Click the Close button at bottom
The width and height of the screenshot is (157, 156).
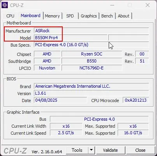coord(140,150)
